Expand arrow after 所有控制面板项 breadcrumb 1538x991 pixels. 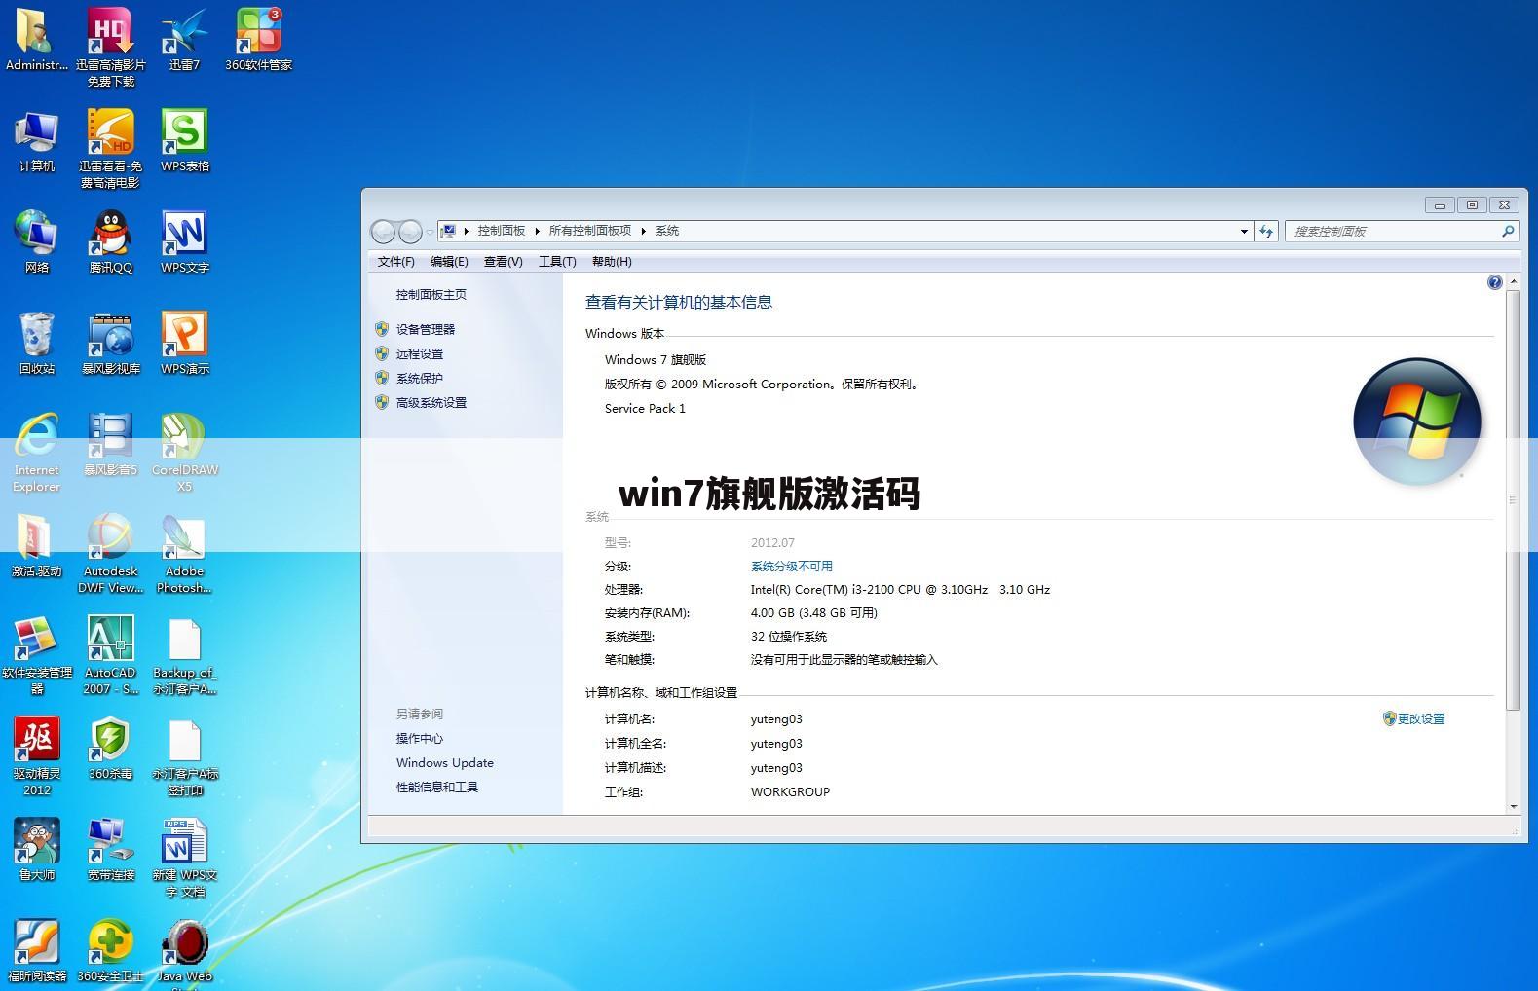point(643,231)
